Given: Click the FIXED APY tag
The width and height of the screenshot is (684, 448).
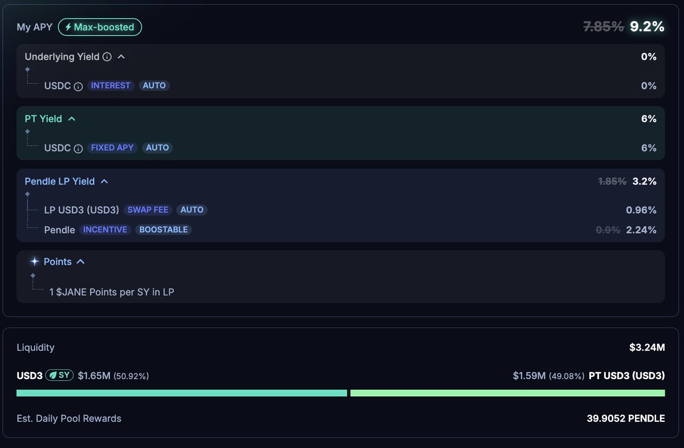Looking at the screenshot, I should click(x=112, y=148).
